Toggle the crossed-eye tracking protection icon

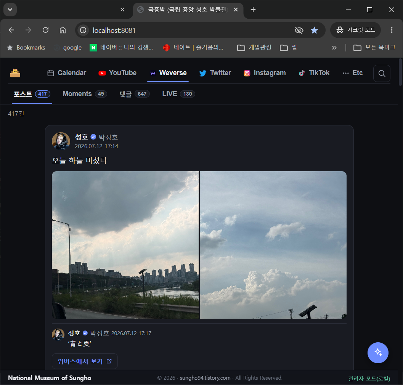point(299,30)
